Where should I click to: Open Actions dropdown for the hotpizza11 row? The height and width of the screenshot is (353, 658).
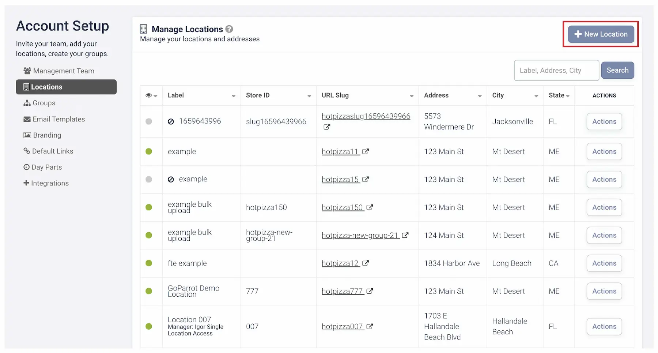click(604, 151)
